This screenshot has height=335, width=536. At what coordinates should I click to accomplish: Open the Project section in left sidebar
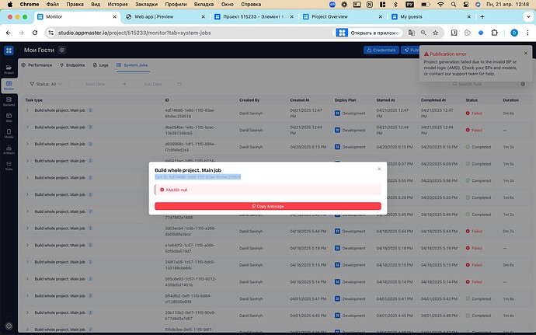pos(9,69)
